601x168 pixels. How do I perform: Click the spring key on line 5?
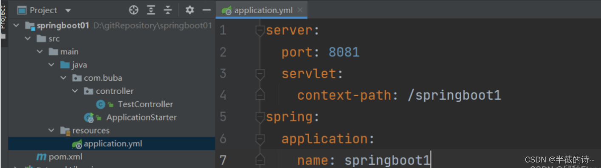pyautogui.click(x=289, y=117)
